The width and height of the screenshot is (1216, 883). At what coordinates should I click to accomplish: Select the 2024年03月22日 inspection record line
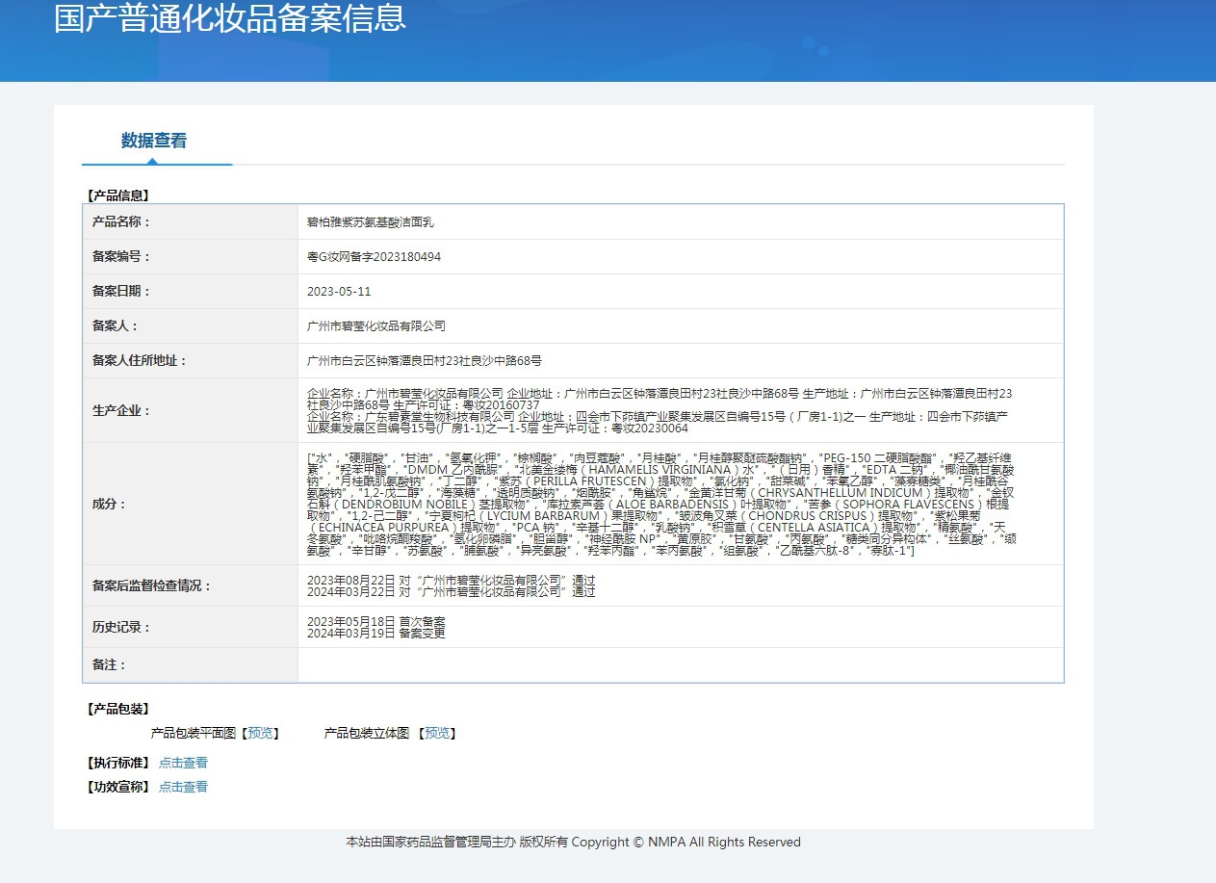pyautogui.click(x=451, y=592)
